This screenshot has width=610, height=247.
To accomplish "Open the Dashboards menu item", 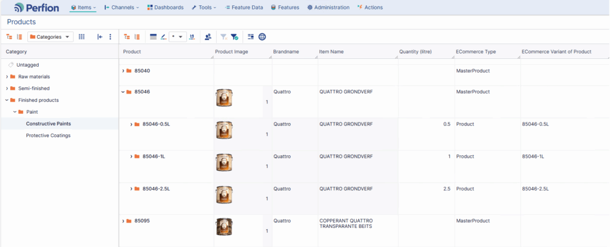I will coord(166,8).
